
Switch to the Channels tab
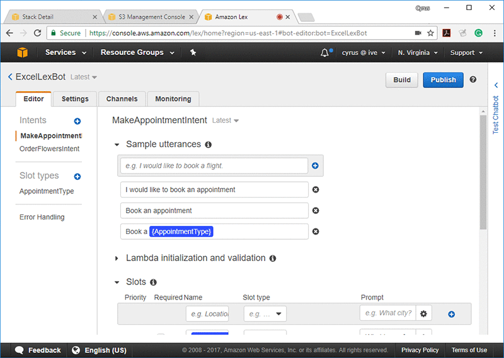point(122,99)
